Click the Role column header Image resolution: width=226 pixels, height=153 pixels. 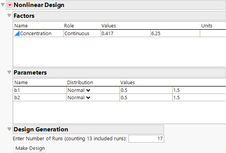pos(69,25)
